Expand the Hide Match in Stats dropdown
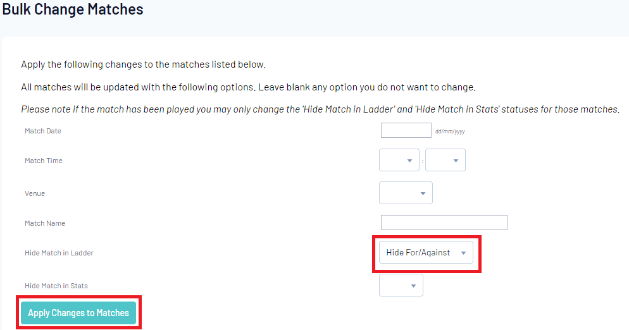Viewport: 629px width, 330px height. pos(401,285)
